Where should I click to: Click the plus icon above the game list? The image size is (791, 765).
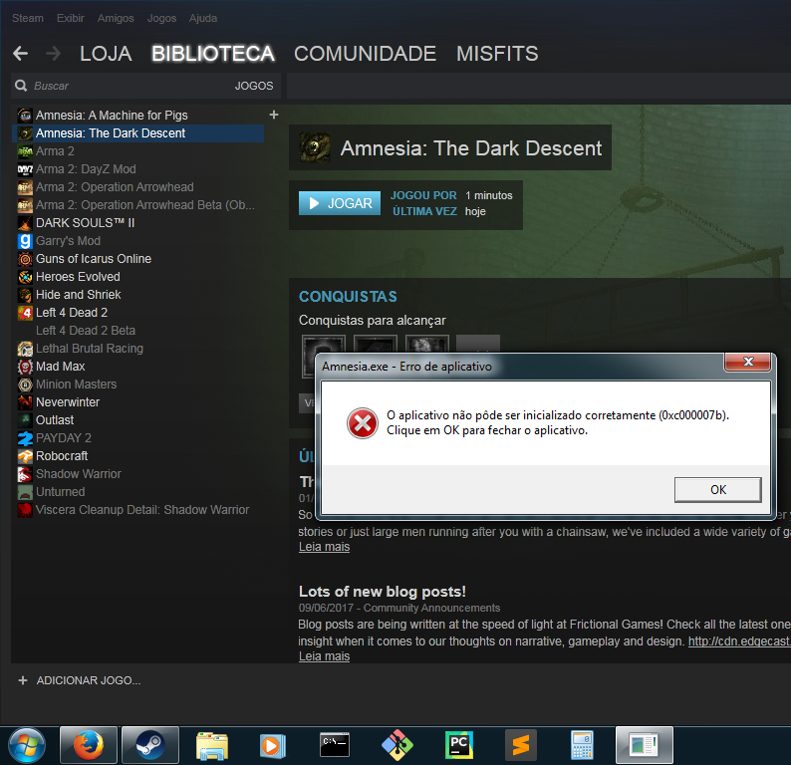(274, 115)
